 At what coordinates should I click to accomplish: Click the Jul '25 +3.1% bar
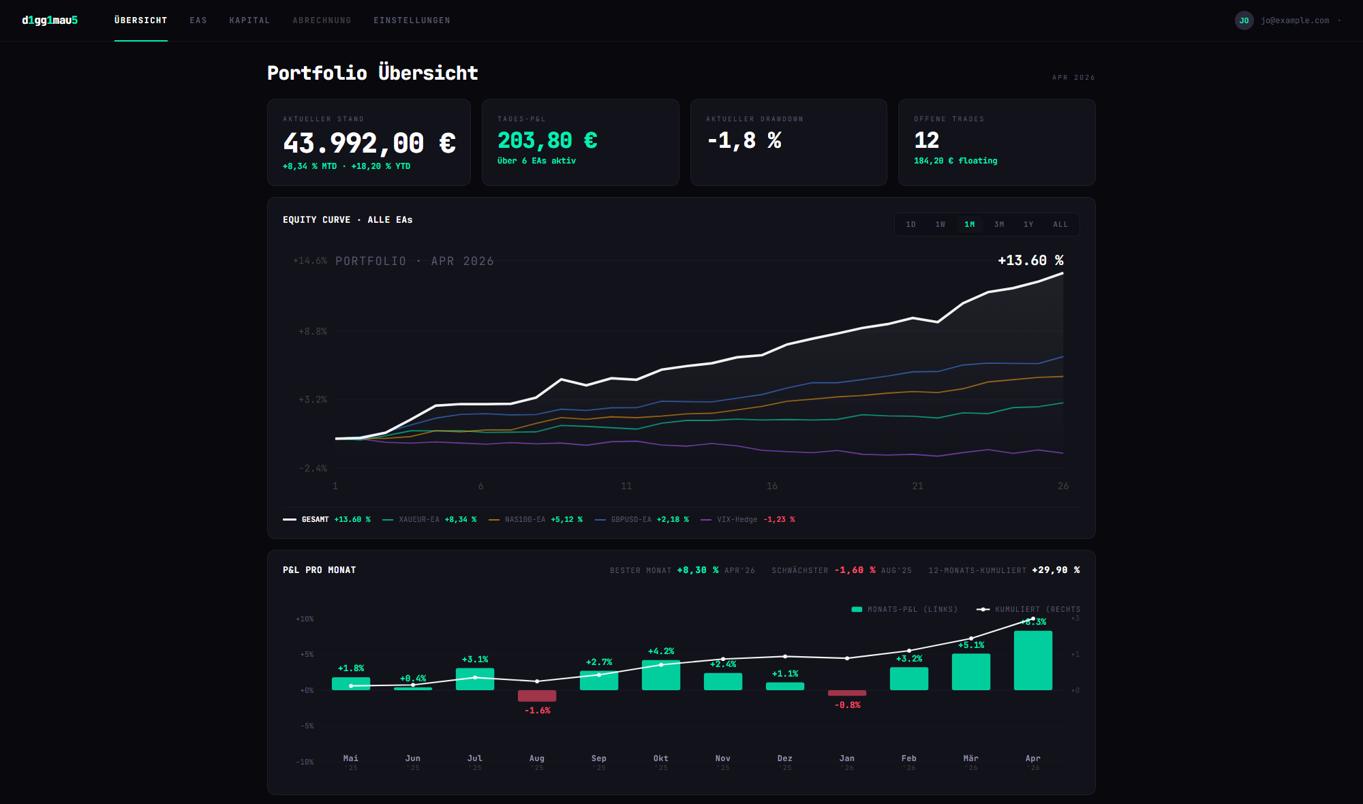tap(475, 679)
